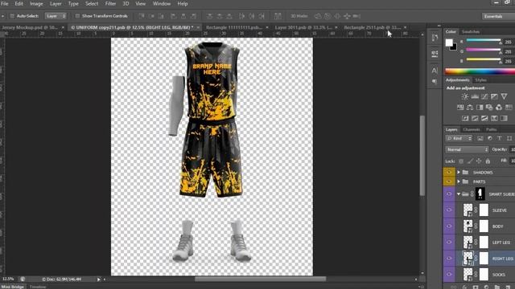
Task: Lock layer position
Action: pos(479,161)
